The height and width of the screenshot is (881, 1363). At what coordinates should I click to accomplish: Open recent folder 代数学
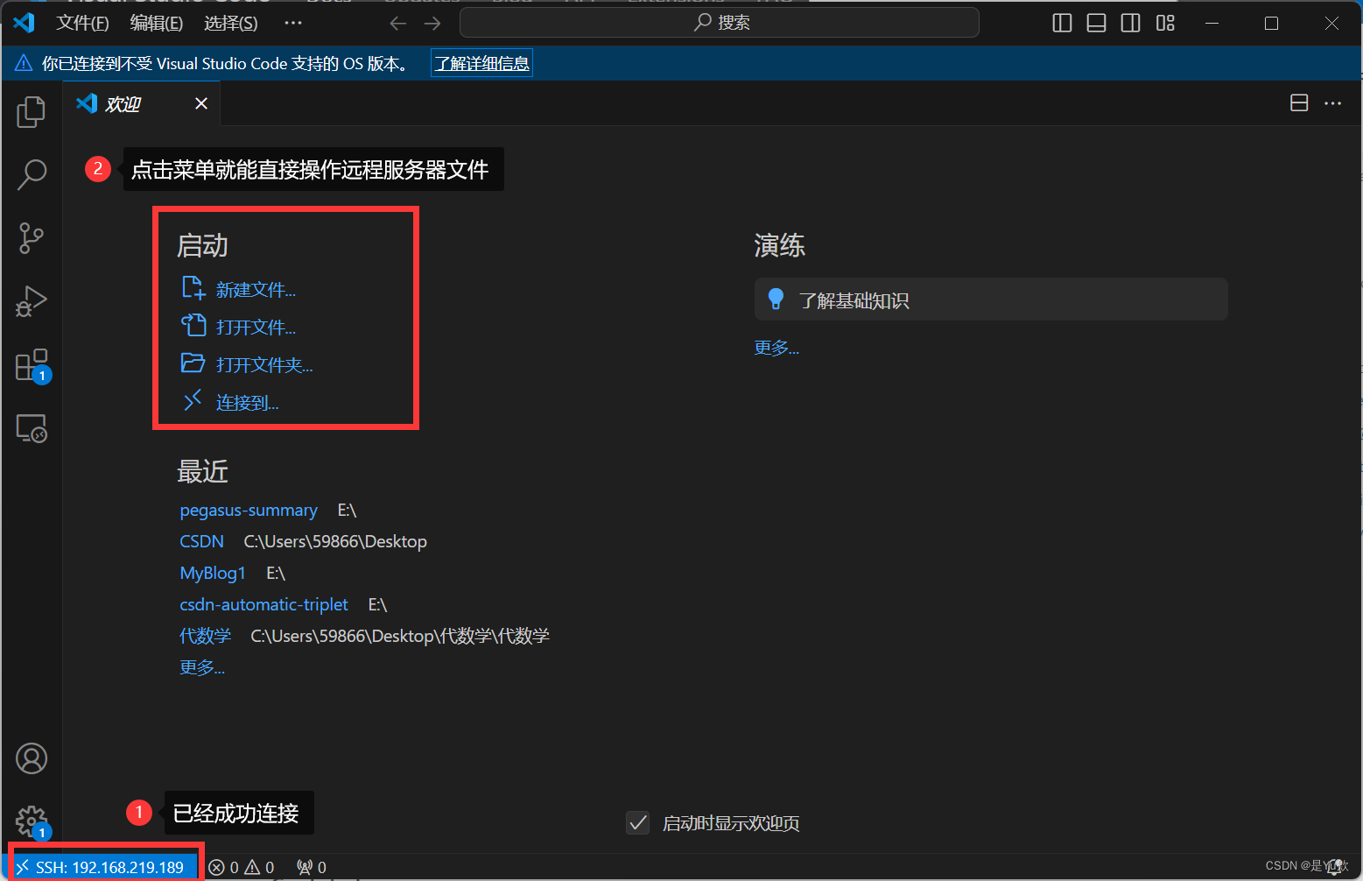[x=205, y=637]
